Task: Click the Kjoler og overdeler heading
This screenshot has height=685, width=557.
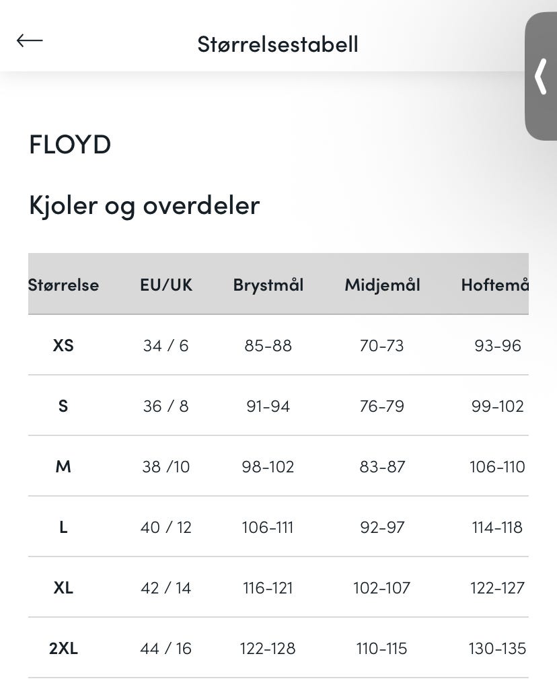Action: pos(144,205)
